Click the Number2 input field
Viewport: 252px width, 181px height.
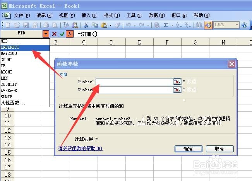(134, 90)
